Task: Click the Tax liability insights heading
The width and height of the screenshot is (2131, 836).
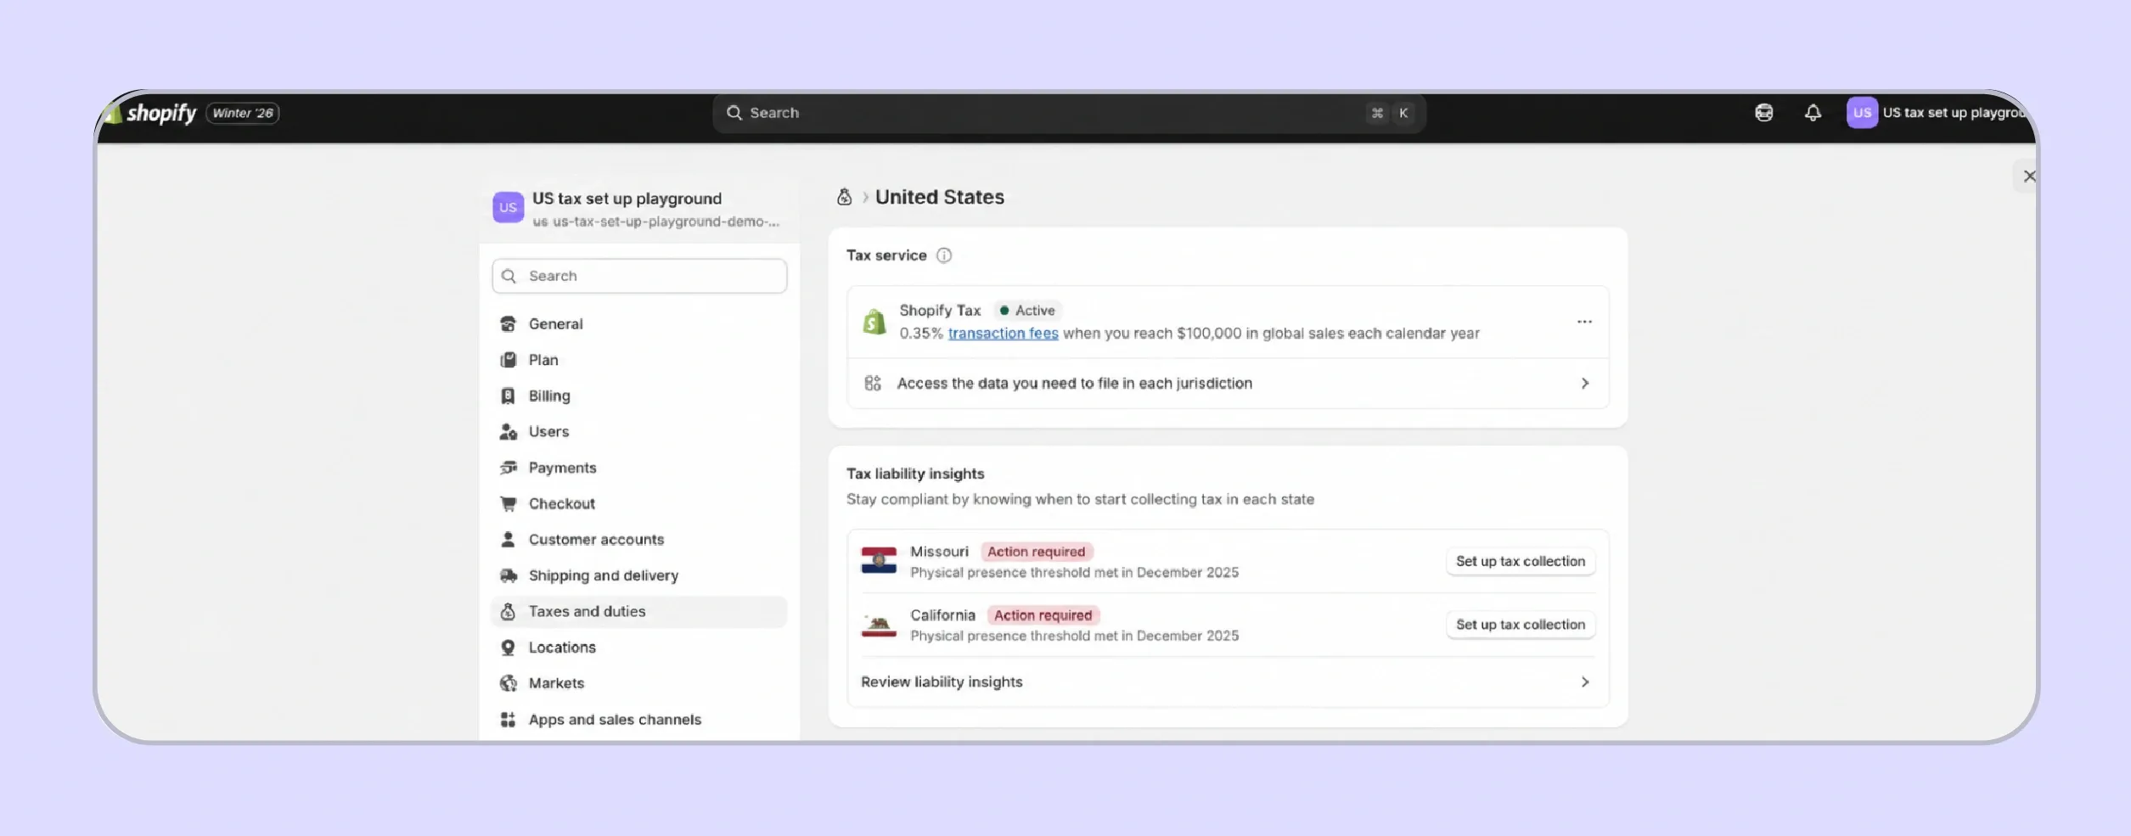Action: (x=915, y=474)
